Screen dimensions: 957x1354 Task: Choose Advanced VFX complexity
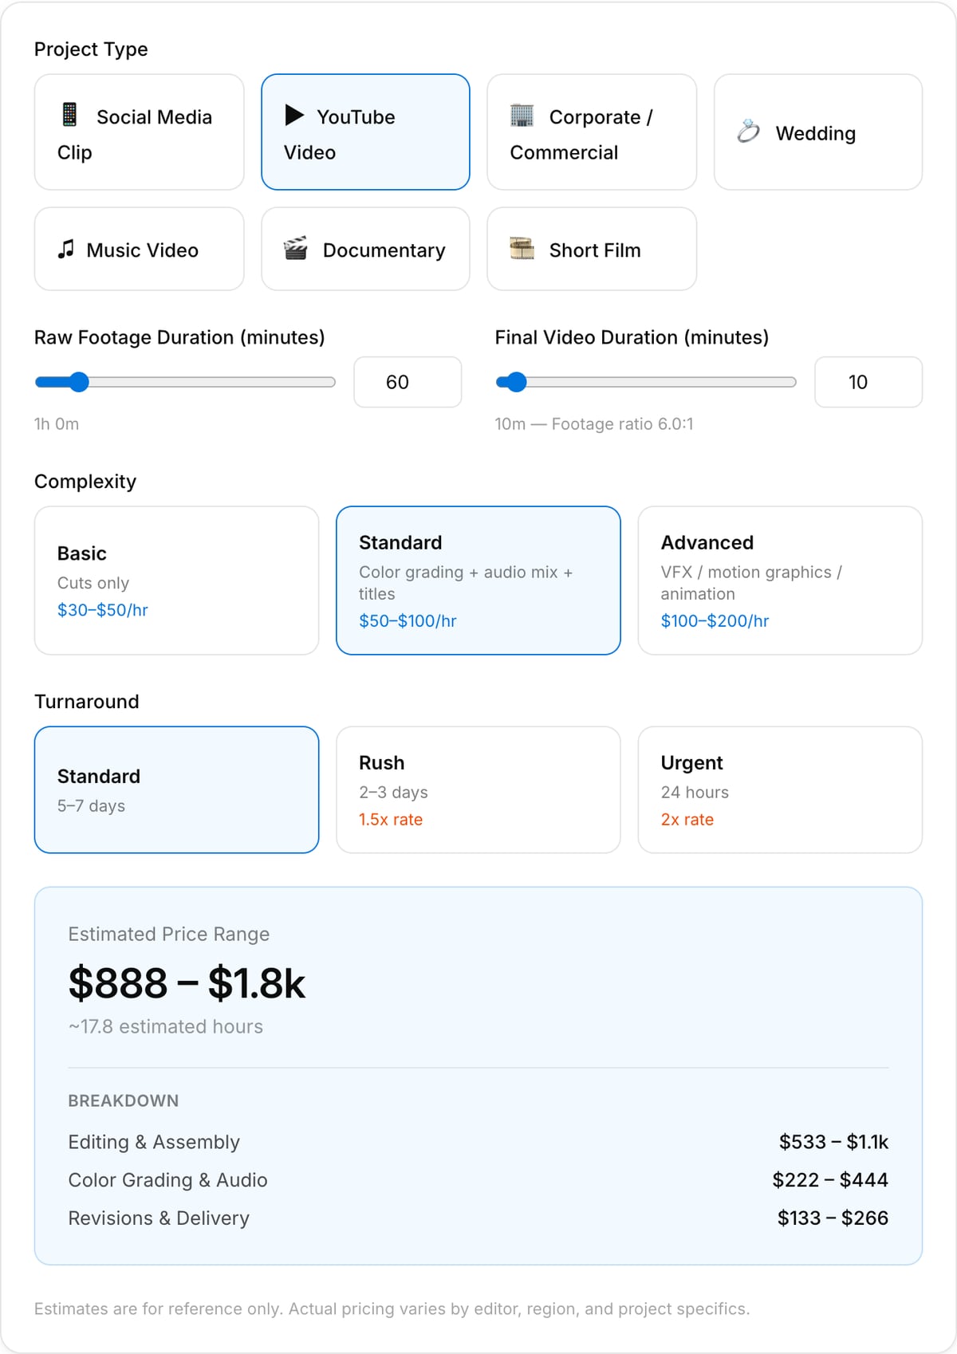click(780, 581)
